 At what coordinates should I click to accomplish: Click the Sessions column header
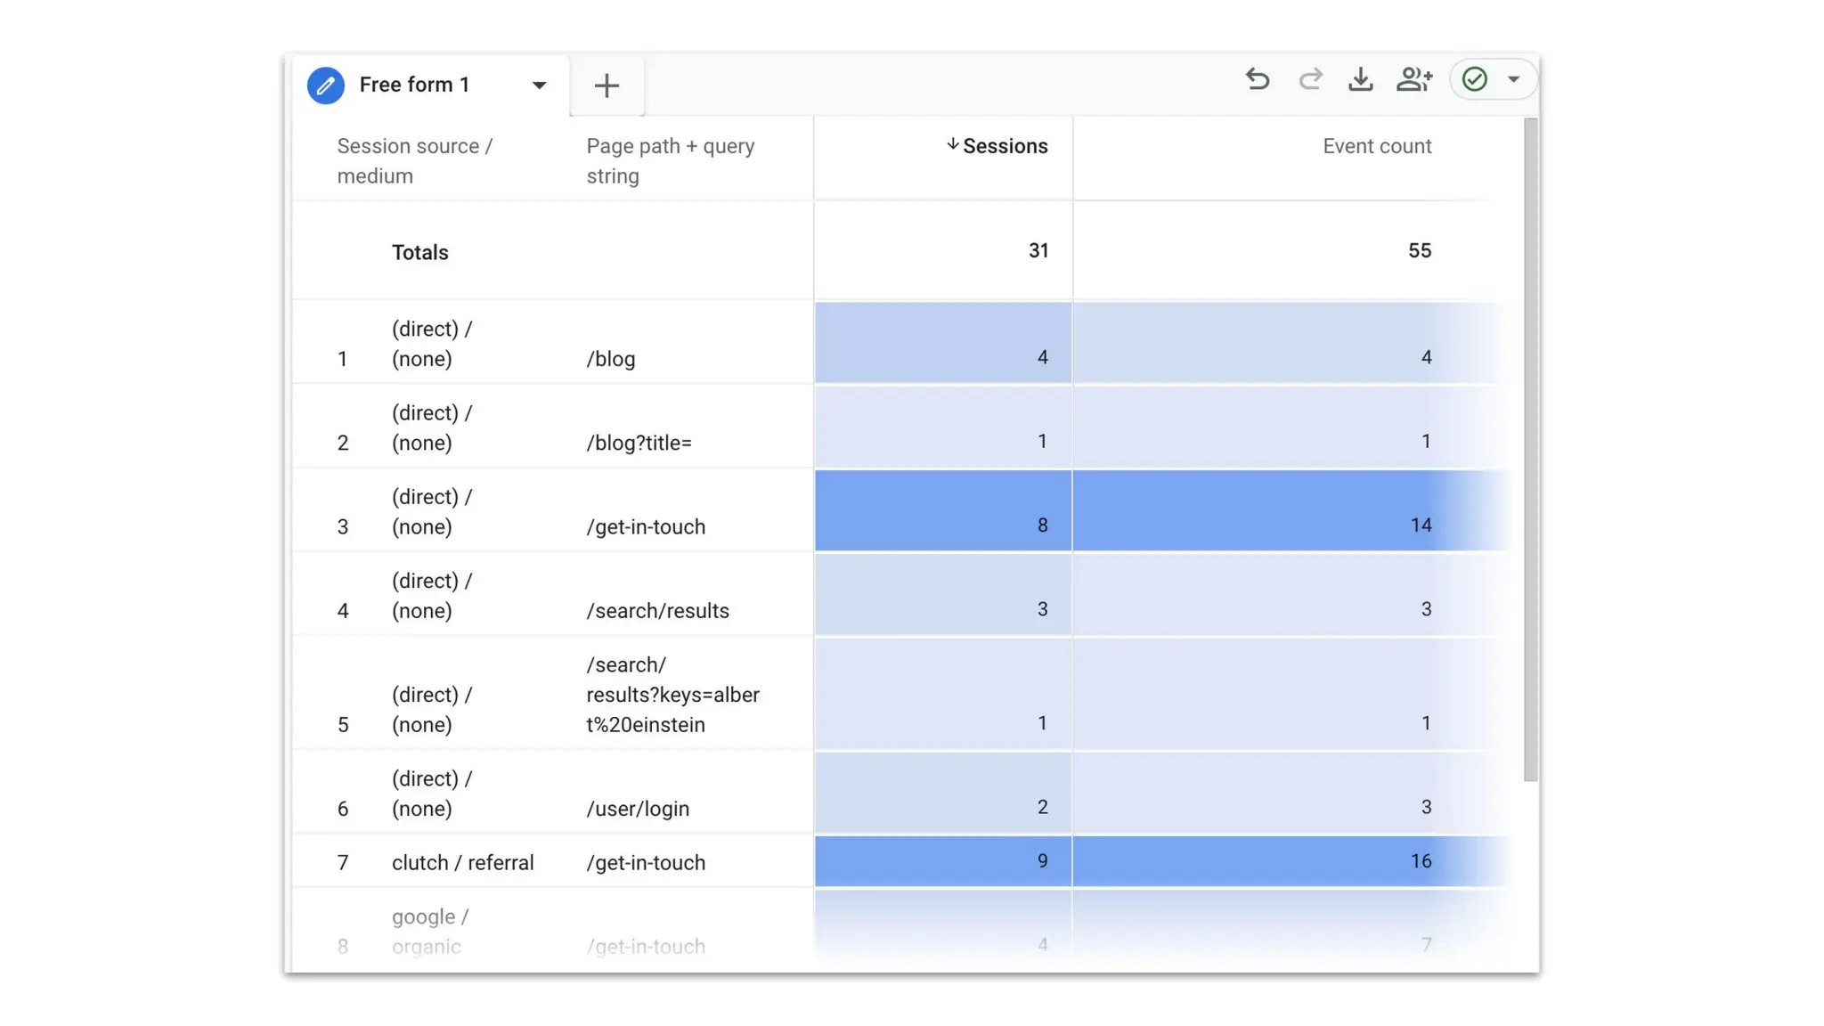click(1005, 146)
